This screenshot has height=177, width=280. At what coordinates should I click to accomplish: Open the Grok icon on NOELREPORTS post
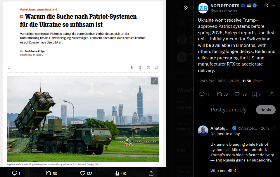pos(266,6)
